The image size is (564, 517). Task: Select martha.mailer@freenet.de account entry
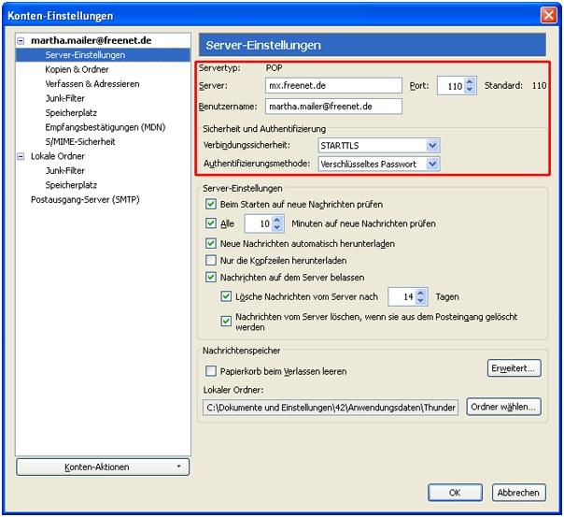coord(91,41)
